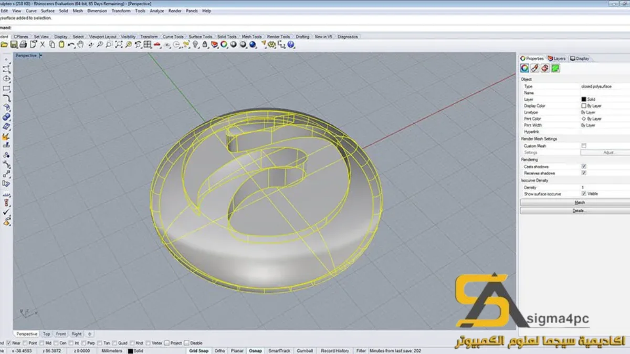
Task: Enable the Cen osnap checkbox
Action: point(56,342)
